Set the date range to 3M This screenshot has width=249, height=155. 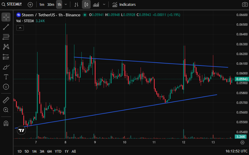click(x=42, y=151)
